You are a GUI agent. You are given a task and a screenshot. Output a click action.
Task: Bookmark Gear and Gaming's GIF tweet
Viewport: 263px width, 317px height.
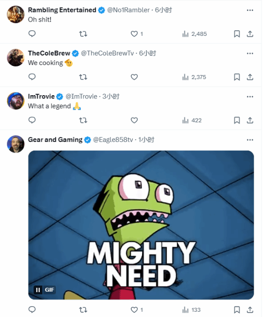coord(237,309)
